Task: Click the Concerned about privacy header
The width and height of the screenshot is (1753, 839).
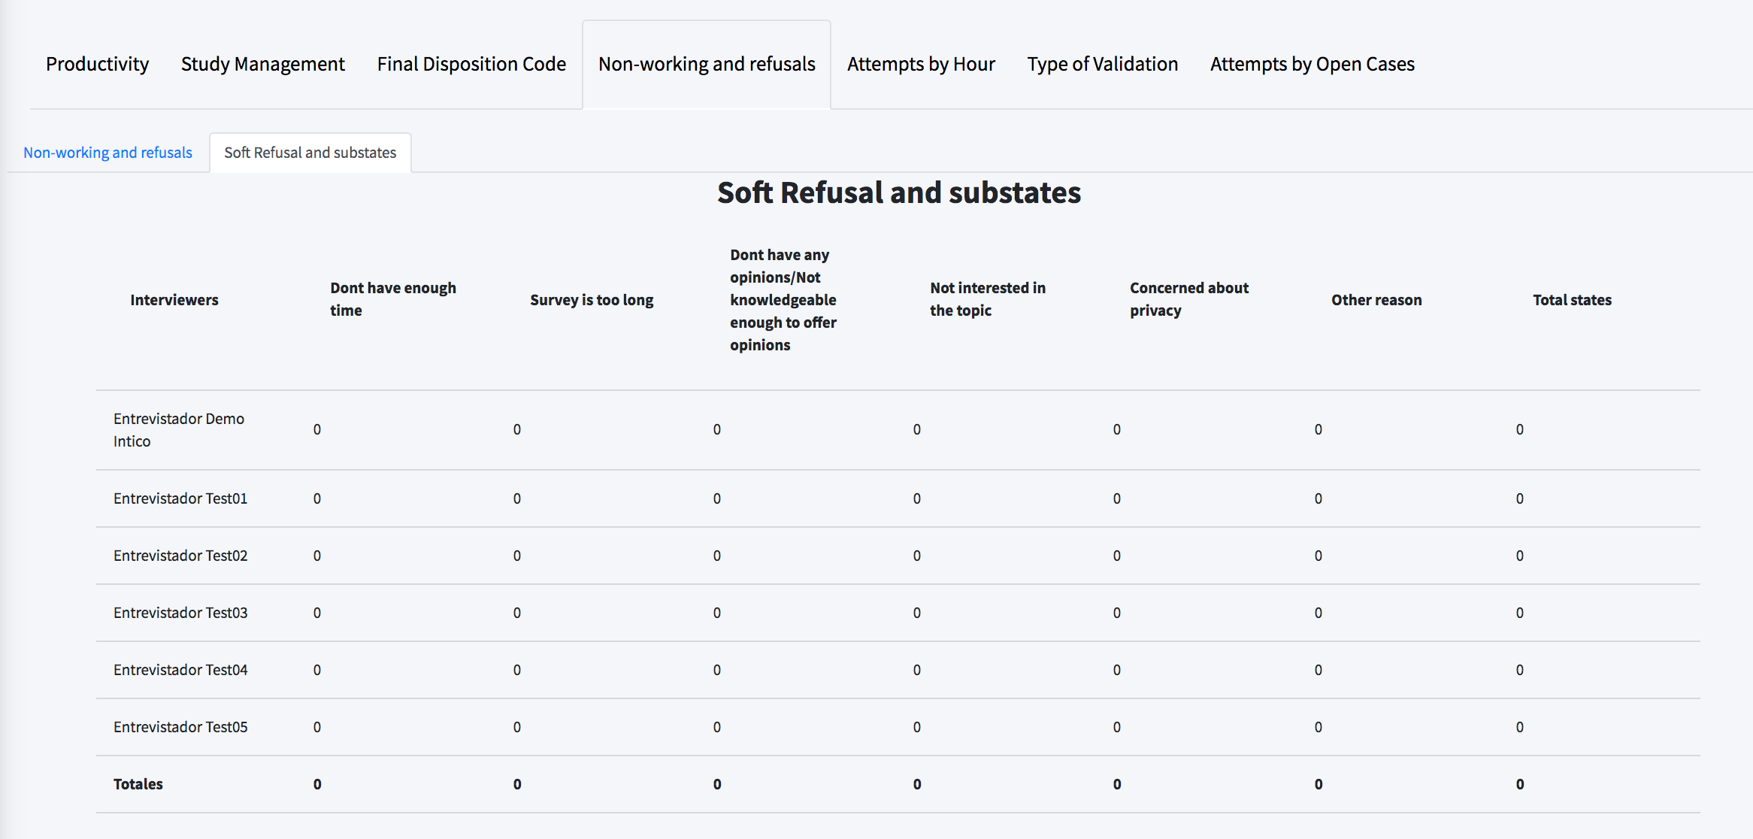Action: tap(1189, 299)
